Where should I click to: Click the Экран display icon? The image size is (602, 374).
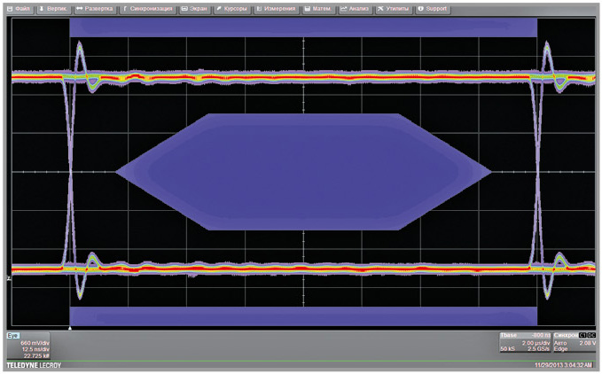[x=184, y=8]
